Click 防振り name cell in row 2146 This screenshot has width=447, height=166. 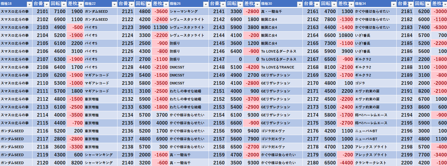coord(189,51)
